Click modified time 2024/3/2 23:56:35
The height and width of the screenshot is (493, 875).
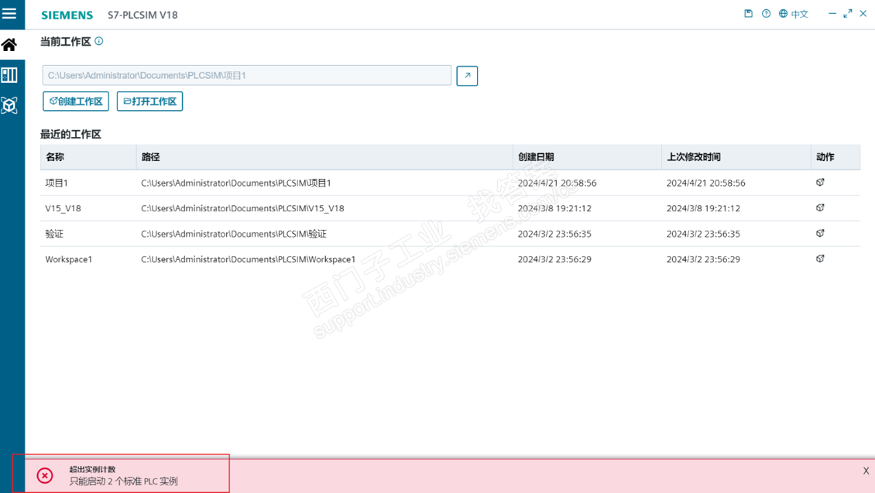[x=703, y=234]
